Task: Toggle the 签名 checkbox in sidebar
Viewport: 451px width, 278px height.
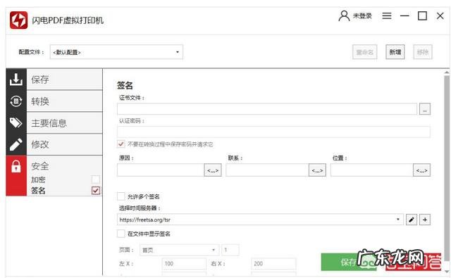Action: click(96, 191)
